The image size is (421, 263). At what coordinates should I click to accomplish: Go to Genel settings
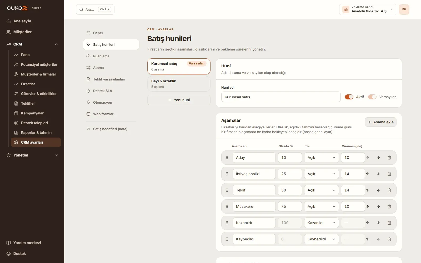tap(111, 33)
